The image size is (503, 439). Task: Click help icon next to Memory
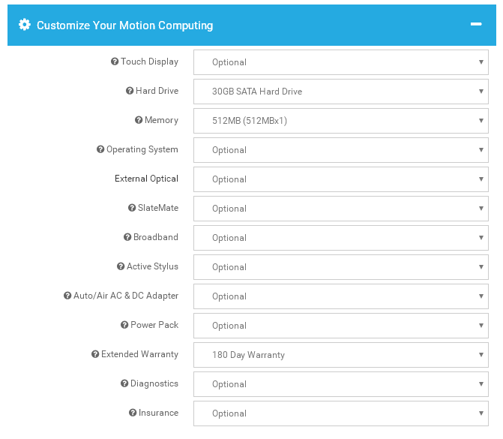click(x=139, y=120)
